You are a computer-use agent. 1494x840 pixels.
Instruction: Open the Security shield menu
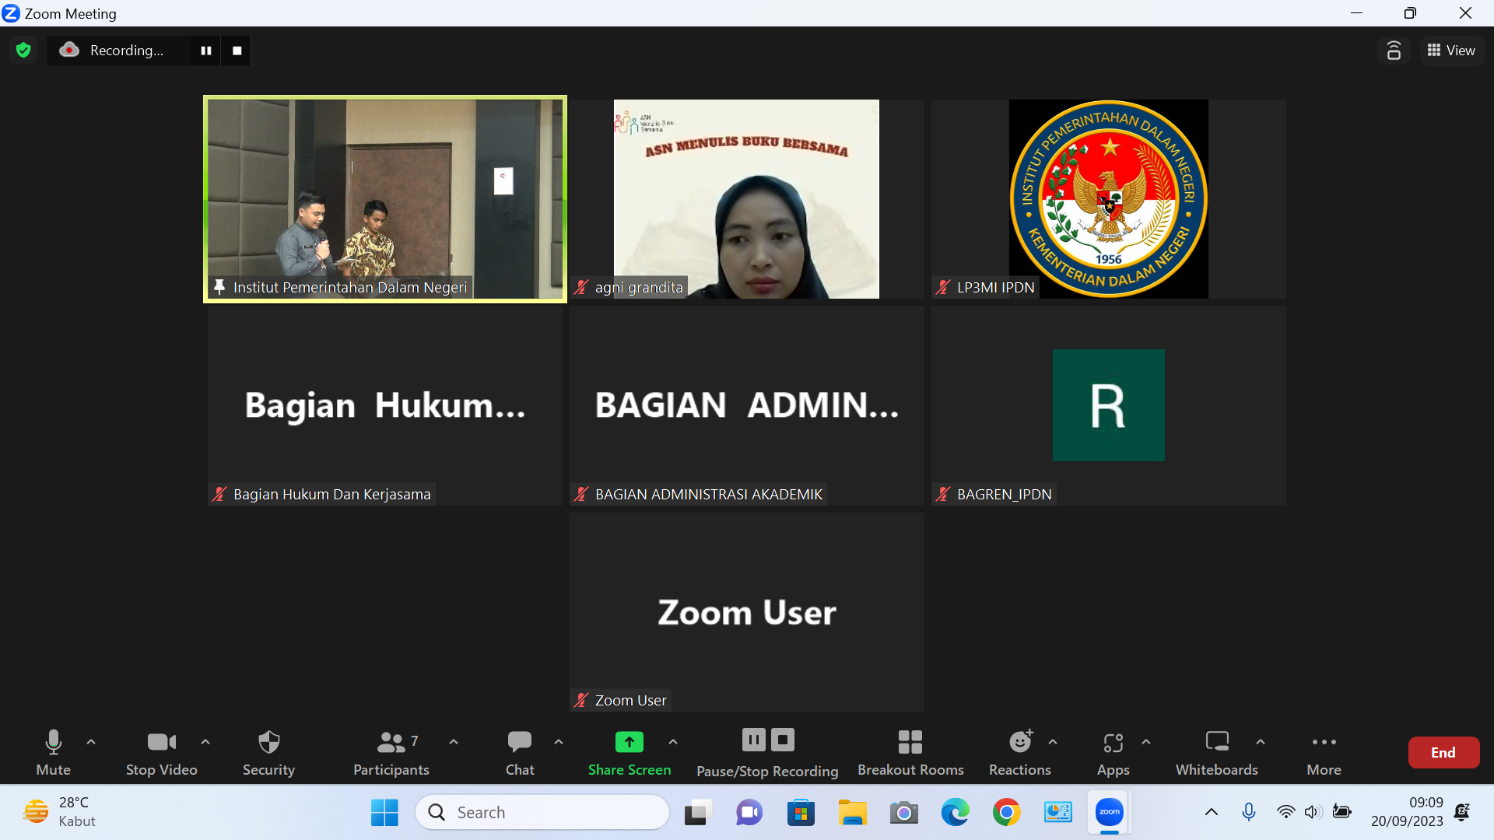click(x=268, y=752)
